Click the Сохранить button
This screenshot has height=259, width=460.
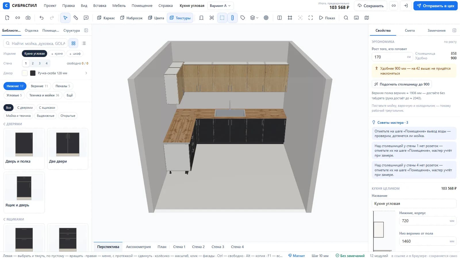coord(371,6)
